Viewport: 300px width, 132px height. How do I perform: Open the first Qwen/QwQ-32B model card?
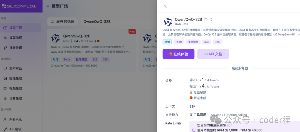click(92, 51)
